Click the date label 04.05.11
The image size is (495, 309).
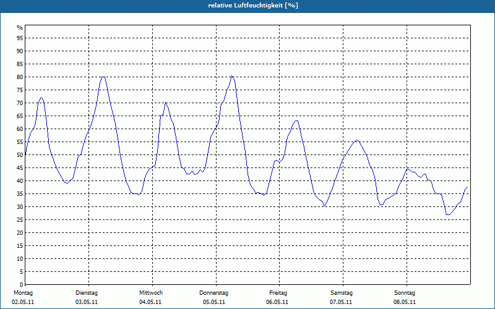coord(150,302)
